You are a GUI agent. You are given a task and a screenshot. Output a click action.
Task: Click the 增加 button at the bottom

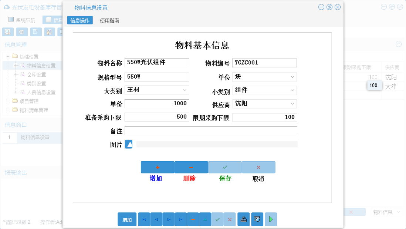127,219
